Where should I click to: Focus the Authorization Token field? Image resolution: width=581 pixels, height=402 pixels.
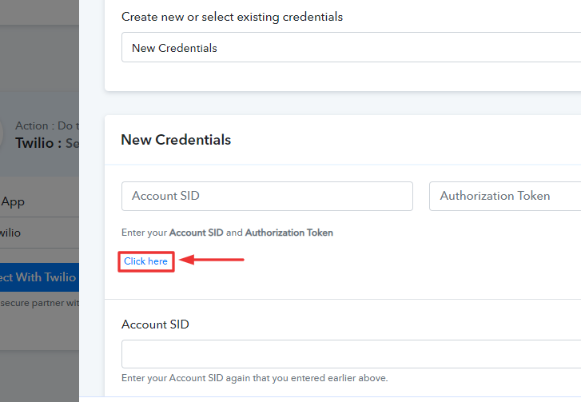pyautogui.click(x=505, y=196)
